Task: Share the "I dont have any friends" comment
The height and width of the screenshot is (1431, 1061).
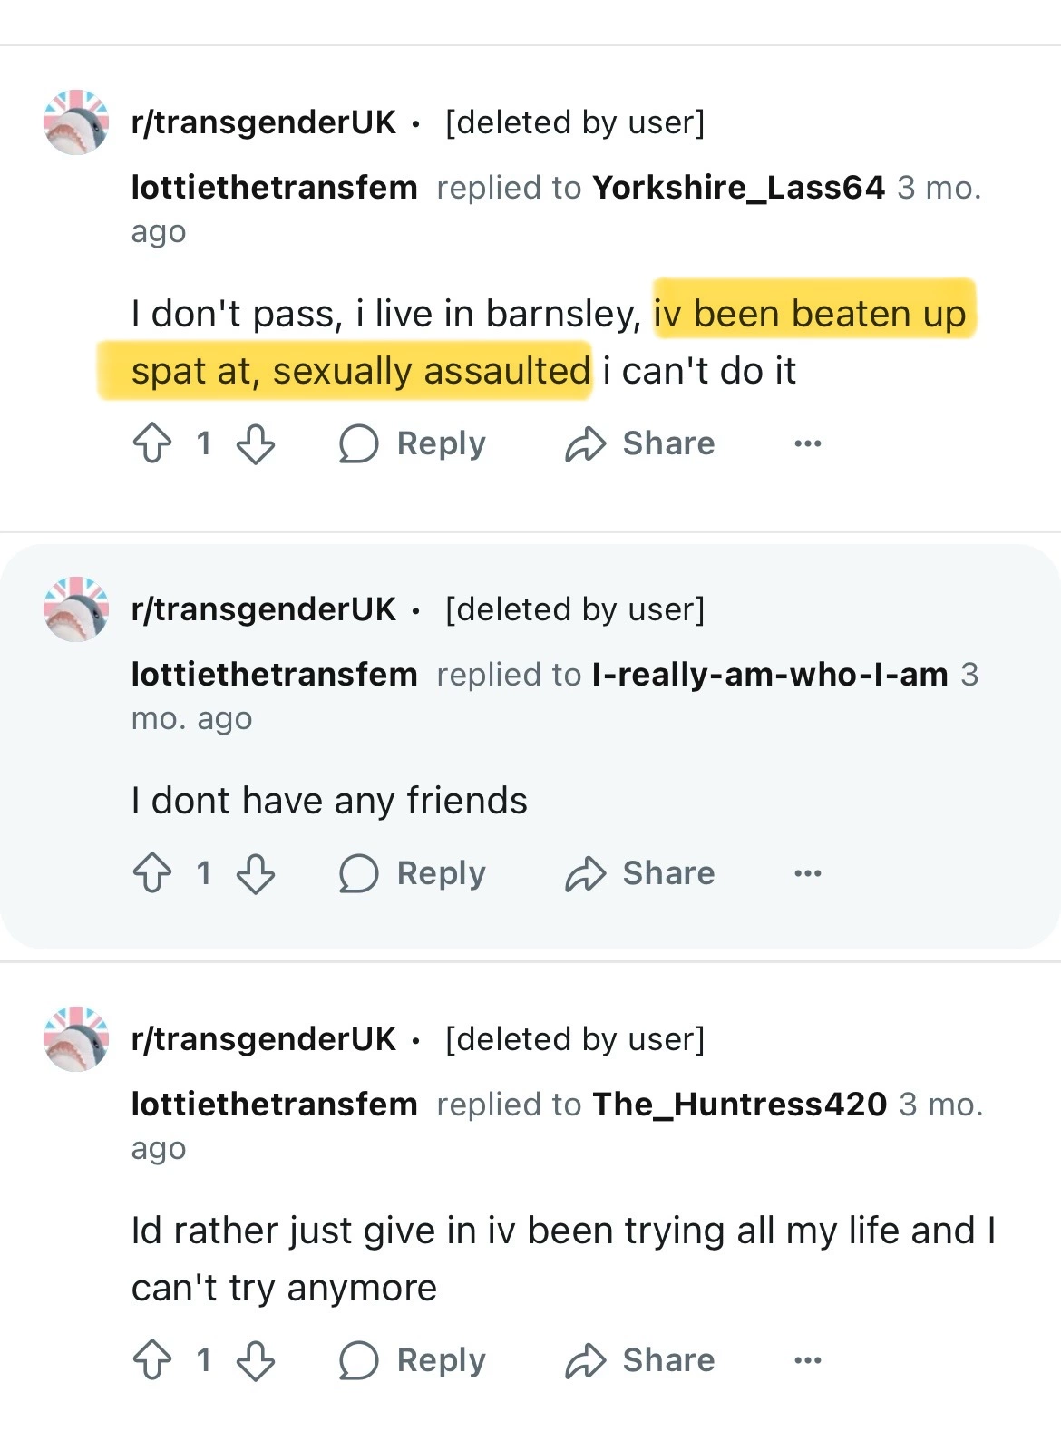Action: [640, 874]
